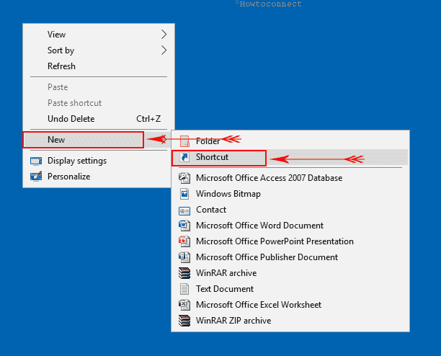Click the Folder icon in submenu
The height and width of the screenshot is (356, 441).
184,141
